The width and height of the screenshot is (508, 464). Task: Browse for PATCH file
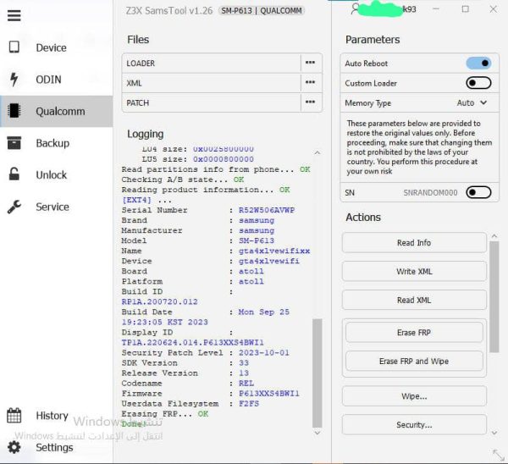pyautogui.click(x=310, y=102)
